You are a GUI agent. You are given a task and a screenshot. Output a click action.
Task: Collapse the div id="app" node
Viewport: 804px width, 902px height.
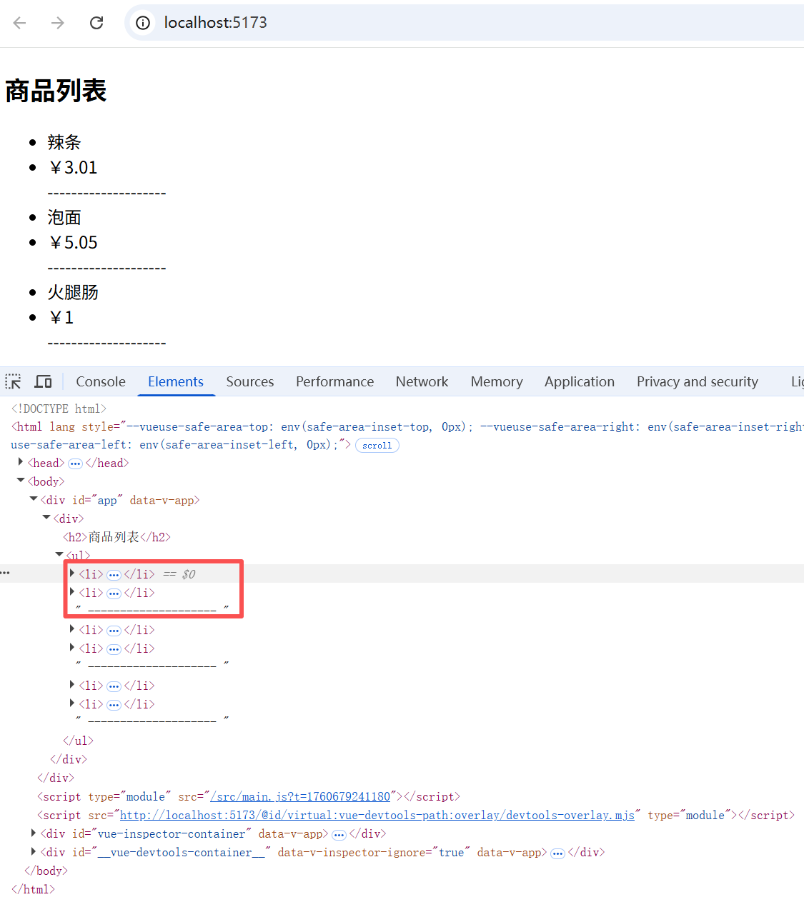[x=34, y=499]
